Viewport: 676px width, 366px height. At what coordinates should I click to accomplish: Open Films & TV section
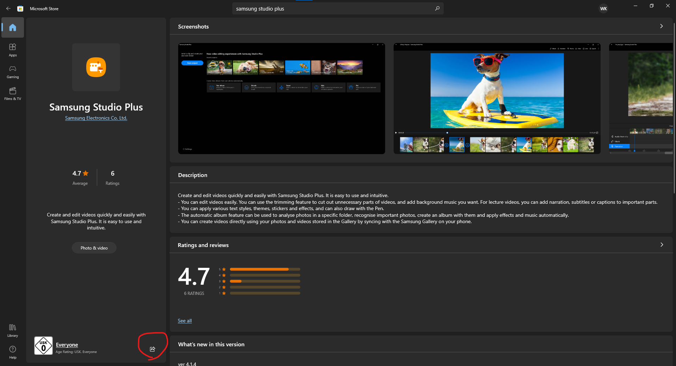[x=13, y=94]
